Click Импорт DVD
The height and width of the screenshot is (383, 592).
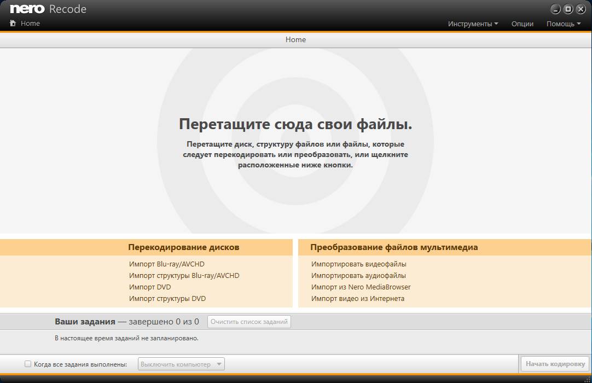pos(150,287)
